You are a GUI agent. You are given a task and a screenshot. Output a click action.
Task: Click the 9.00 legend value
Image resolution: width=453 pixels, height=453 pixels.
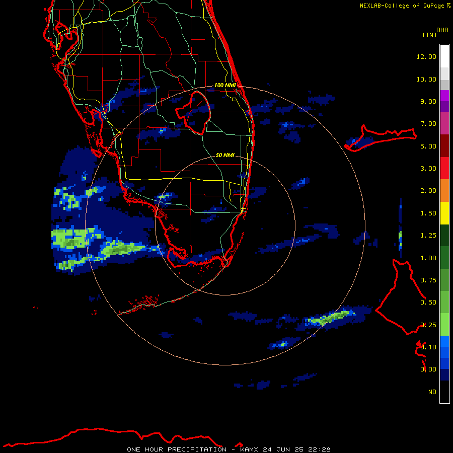click(428, 101)
